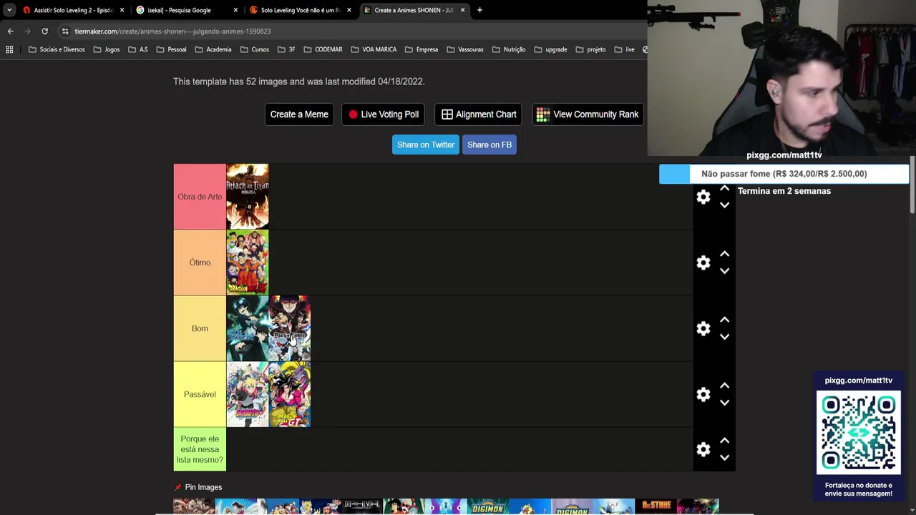Click Create a Meme button
Screen dimensions: 916x515
pos(299,114)
